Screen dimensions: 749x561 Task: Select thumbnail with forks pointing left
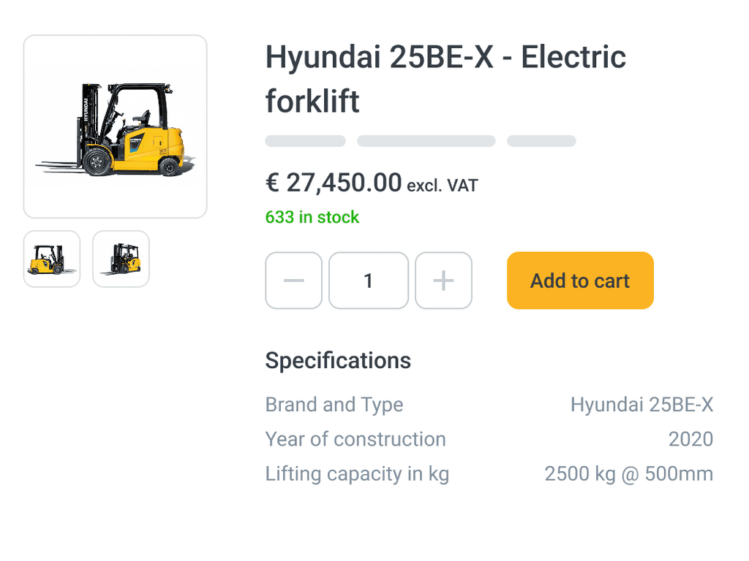pyautogui.click(x=121, y=259)
